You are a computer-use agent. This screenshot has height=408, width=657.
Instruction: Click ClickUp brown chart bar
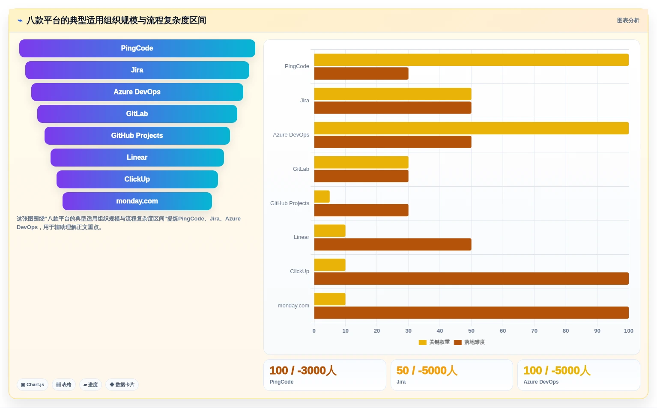point(471,279)
